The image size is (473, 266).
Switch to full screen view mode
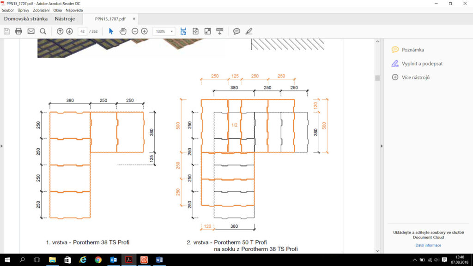click(x=207, y=31)
